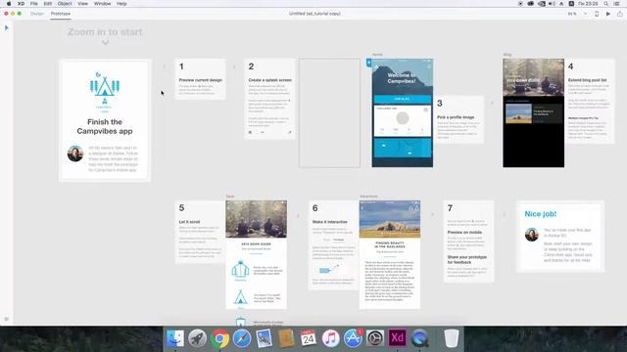
Task: Launch Safari from the Dock
Action: (x=242, y=338)
